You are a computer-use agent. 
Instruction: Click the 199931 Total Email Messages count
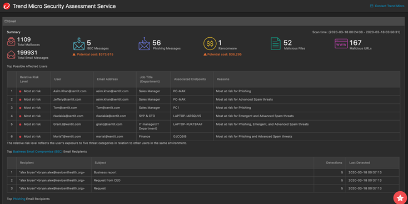(x=27, y=53)
